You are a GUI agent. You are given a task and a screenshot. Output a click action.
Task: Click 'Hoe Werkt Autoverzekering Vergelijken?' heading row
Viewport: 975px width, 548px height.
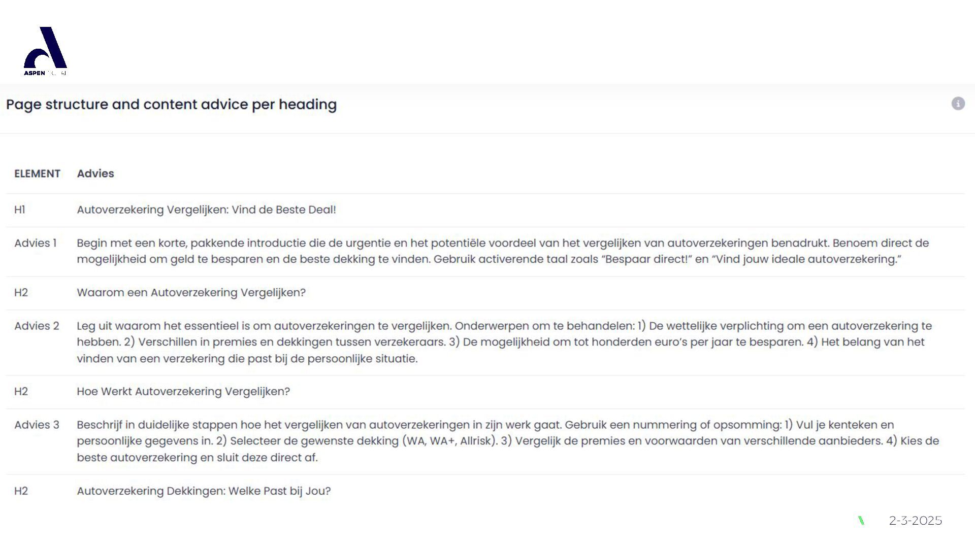[183, 392]
